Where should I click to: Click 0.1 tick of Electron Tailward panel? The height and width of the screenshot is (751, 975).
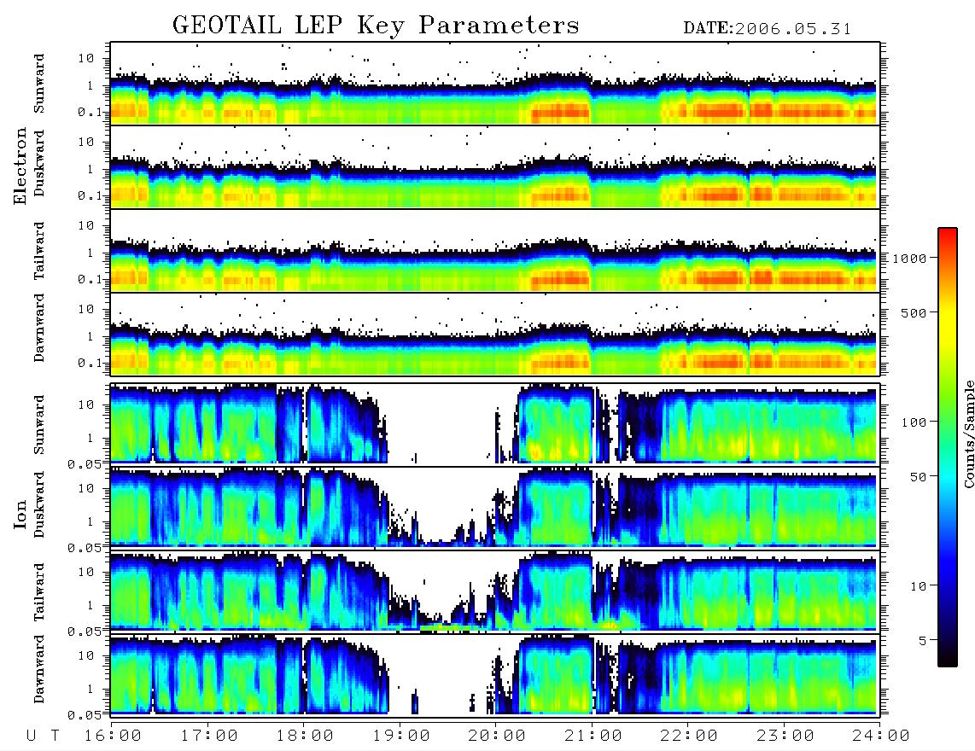(x=90, y=280)
